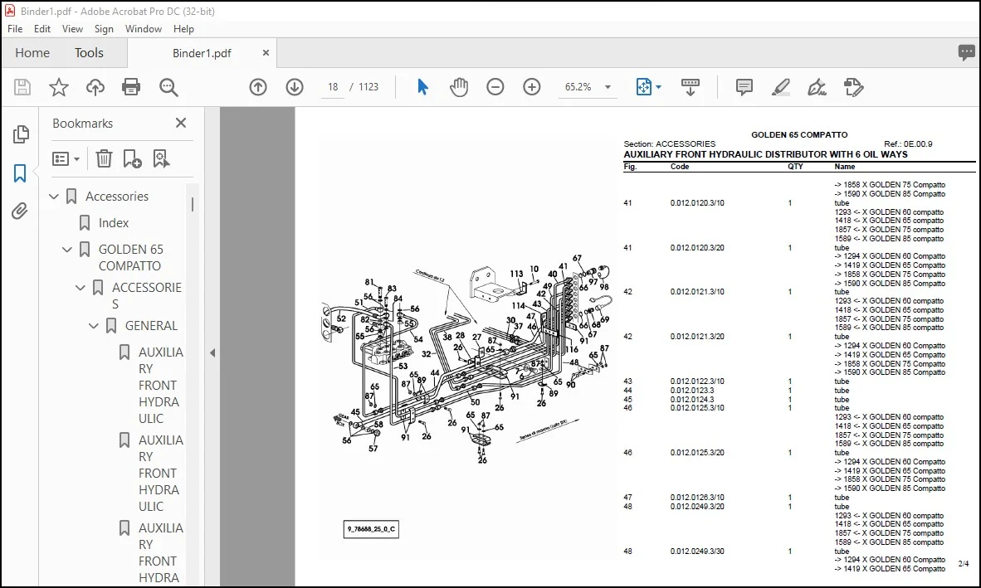Save the file using the floppy disk icon

click(x=22, y=87)
